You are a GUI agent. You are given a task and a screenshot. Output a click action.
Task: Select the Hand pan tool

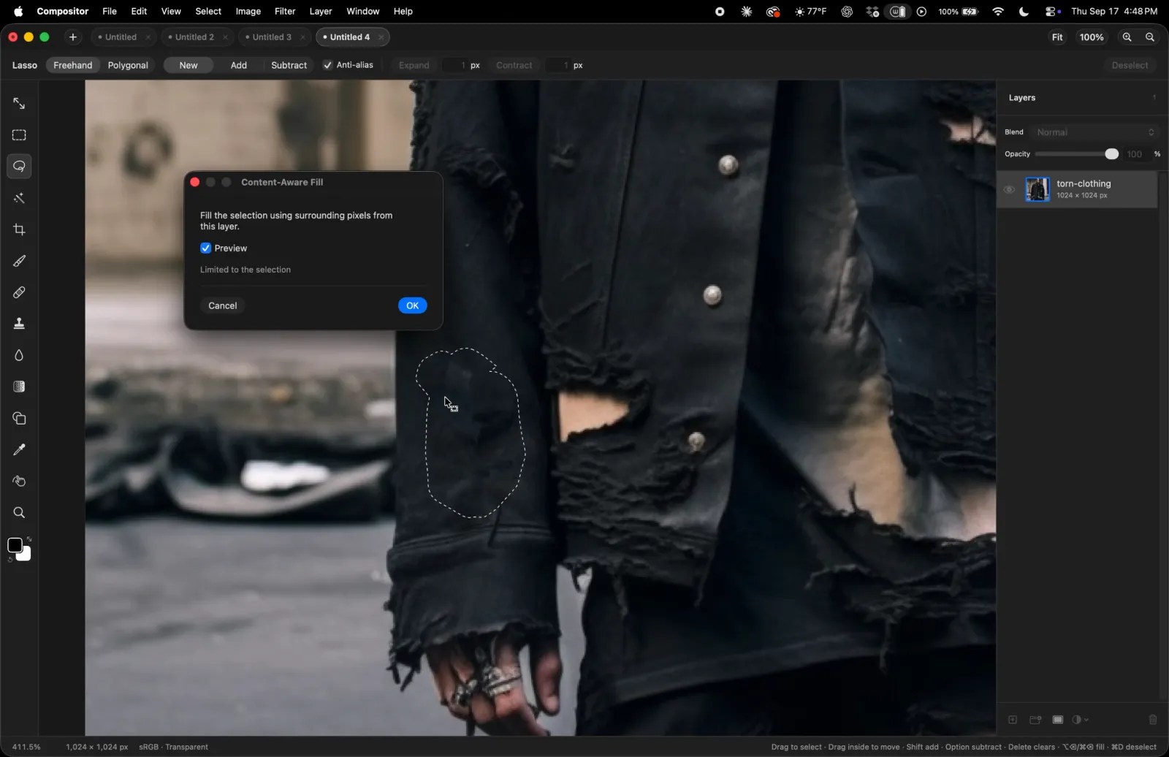pyautogui.click(x=19, y=481)
